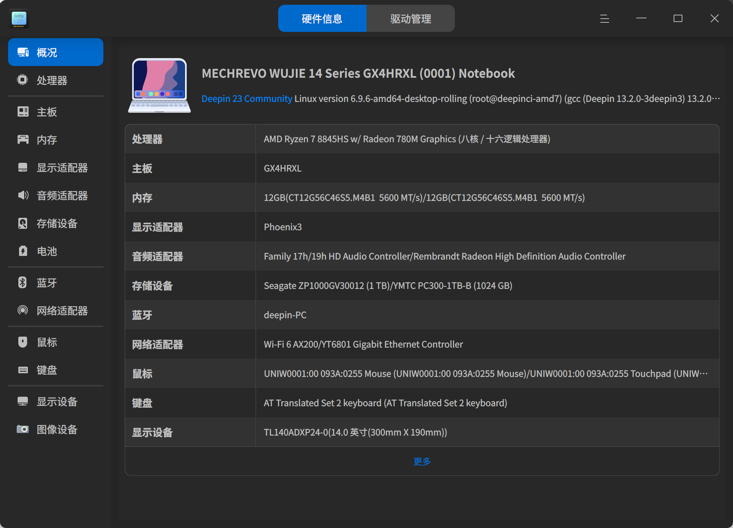Screen dimensions: 733x528
Task: Open Display Devices (显示设备) monitor icon
Action: pos(23,401)
